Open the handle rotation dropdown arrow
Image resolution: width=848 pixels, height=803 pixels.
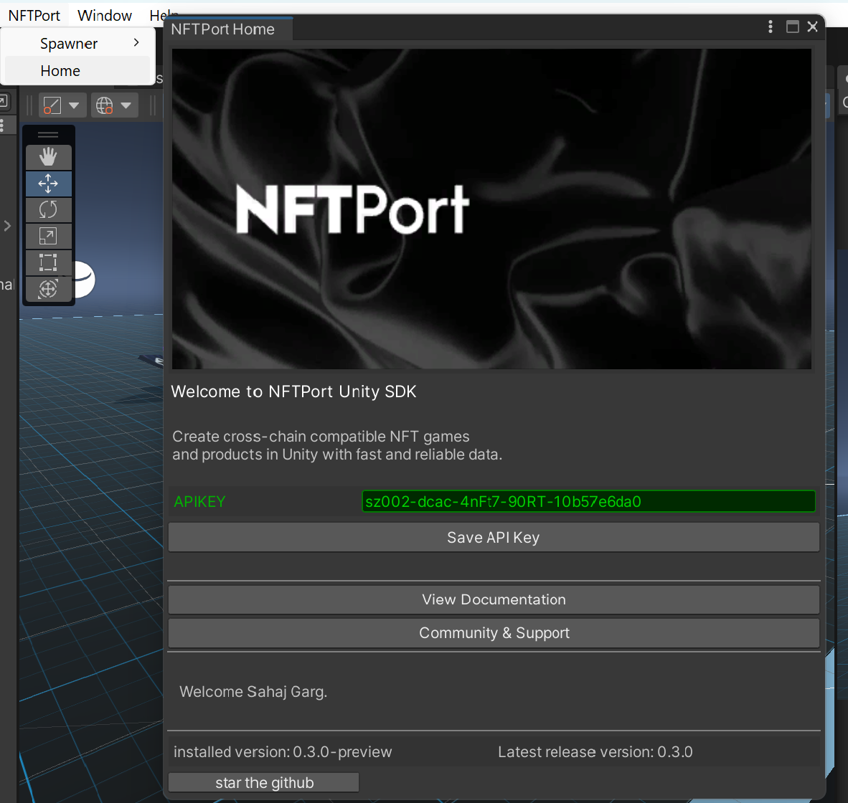point(126,105)
